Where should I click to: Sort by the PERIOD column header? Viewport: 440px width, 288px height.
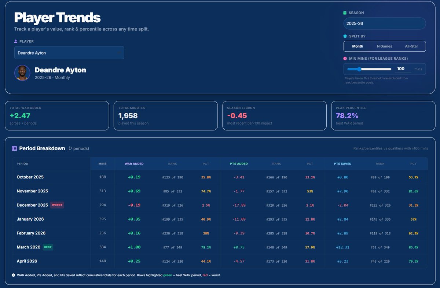pos(22,164)
